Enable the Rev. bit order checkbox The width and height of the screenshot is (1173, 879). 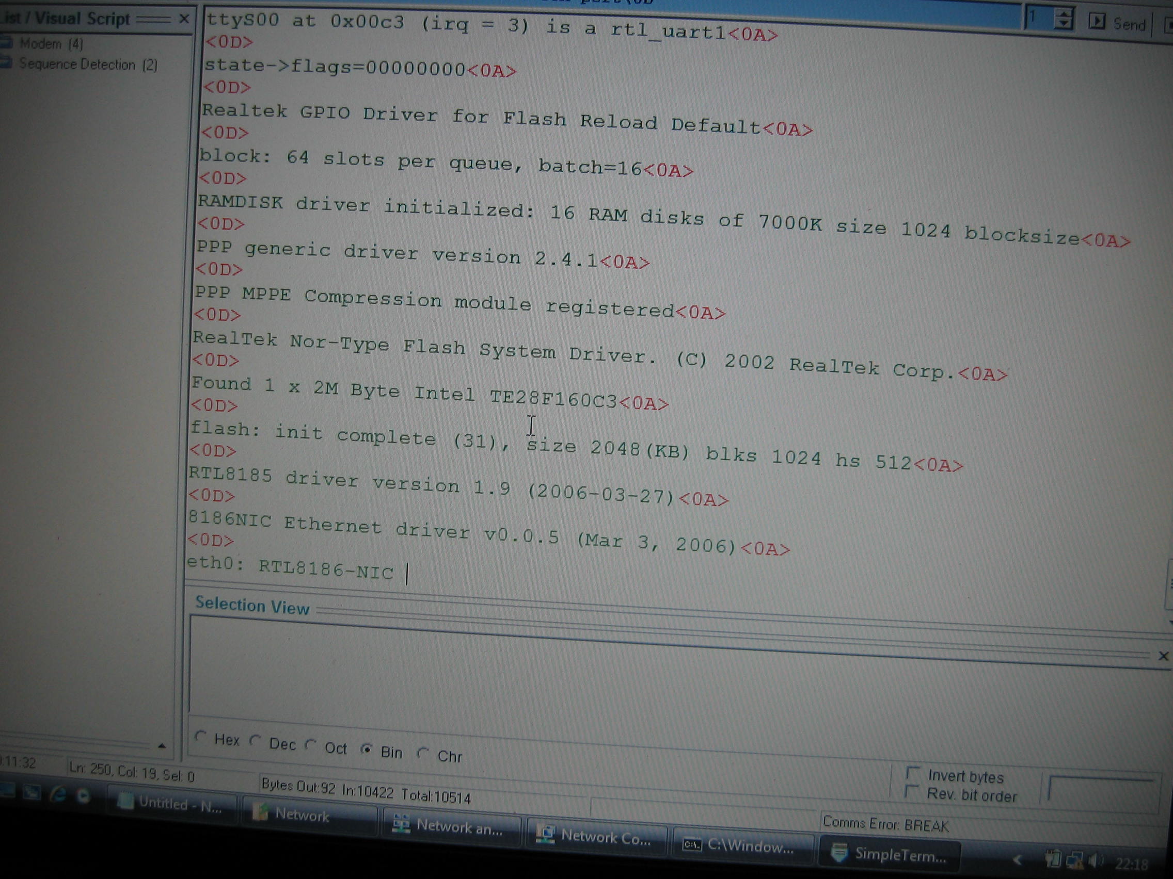[911, 792]
